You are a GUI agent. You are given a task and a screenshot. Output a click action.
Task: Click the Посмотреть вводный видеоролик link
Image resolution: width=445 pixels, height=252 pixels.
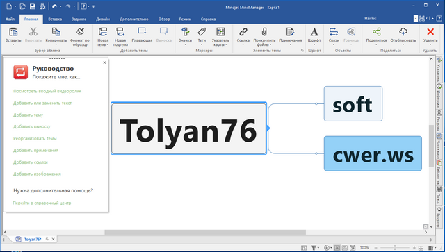click(47, 91)
